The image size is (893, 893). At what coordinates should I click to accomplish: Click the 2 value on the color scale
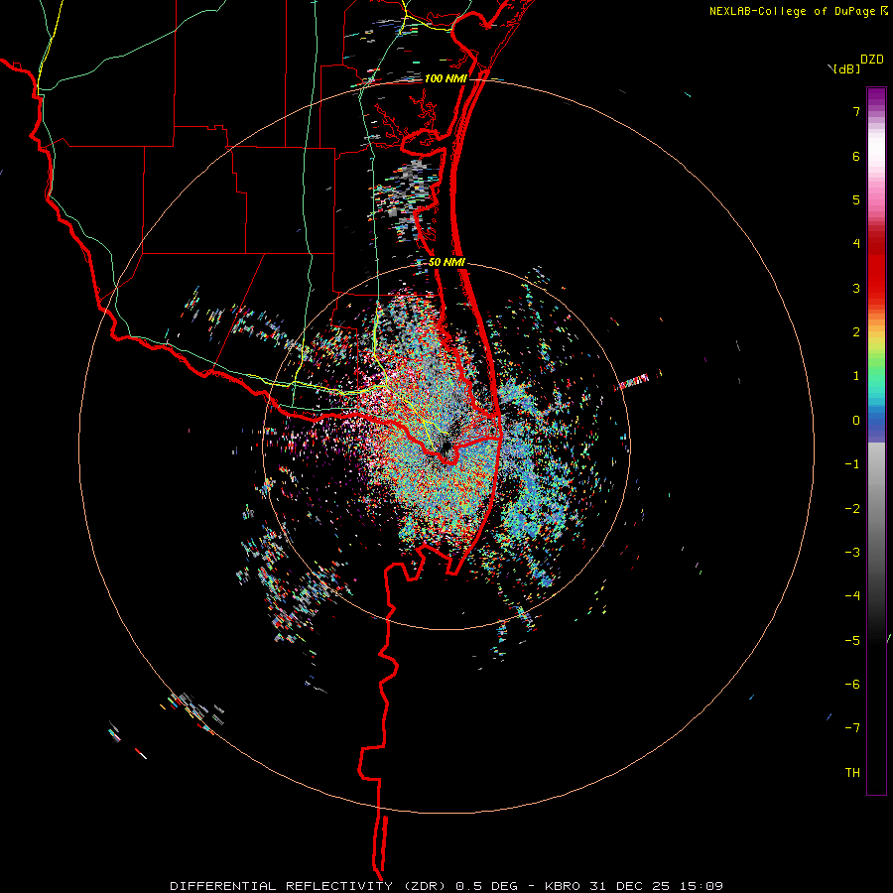click(856, 332)
